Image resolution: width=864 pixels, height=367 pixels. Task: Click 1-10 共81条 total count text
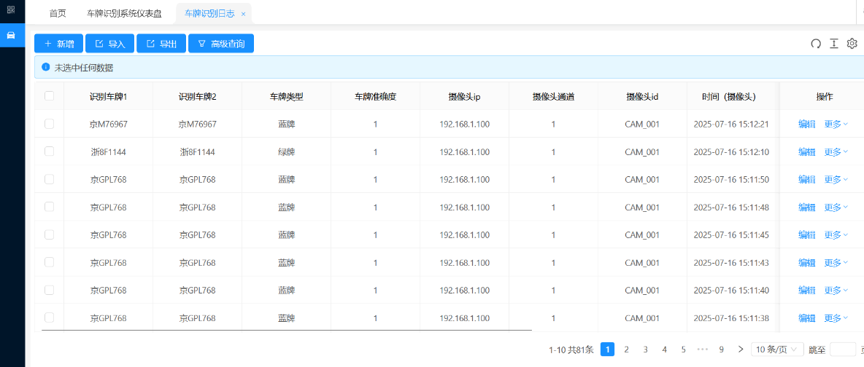tap(571, 350)
